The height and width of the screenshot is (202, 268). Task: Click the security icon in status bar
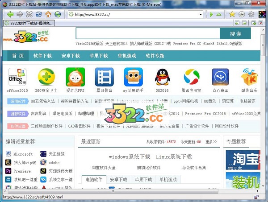256,197
